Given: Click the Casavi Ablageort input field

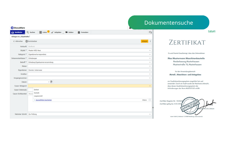Looking at the screenshot, I should [90, 86].
